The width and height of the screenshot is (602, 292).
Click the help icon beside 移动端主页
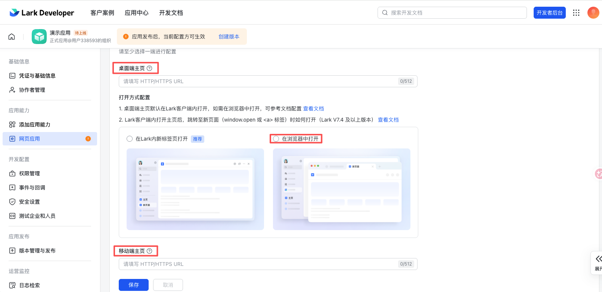(149, 251)
